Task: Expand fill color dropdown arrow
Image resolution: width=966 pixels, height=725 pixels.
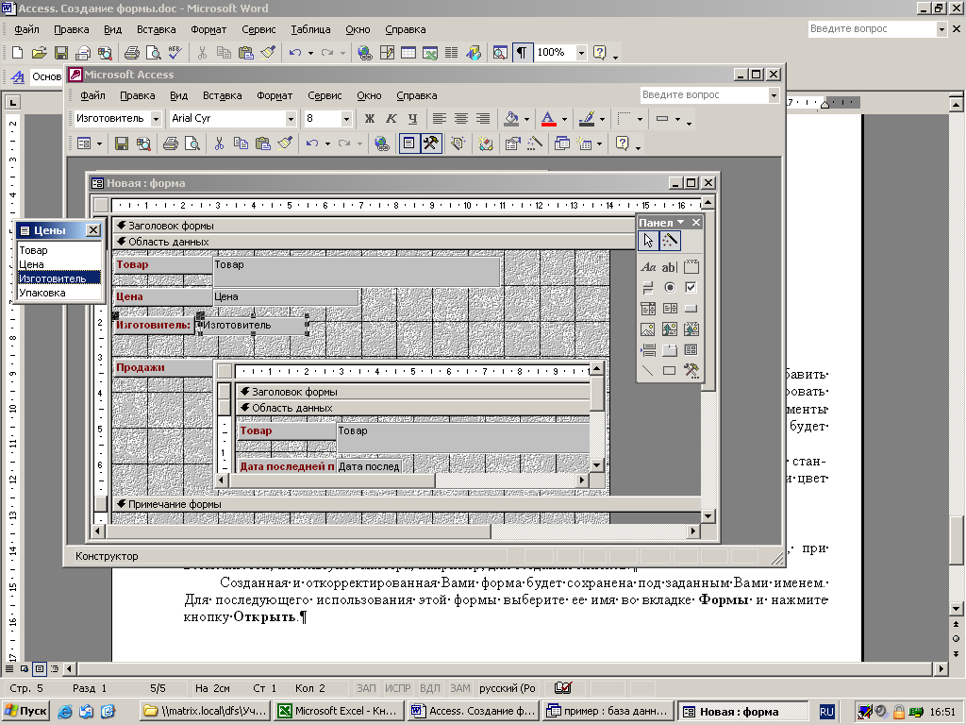Action: [526, 118]
